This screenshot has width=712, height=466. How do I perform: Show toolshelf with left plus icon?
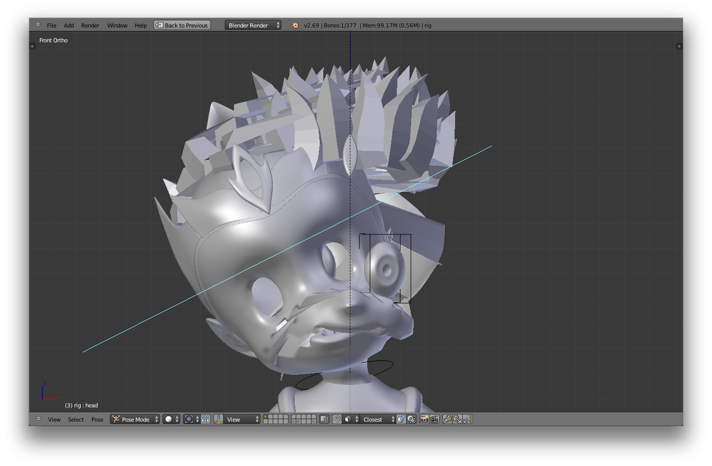point(32,46)
